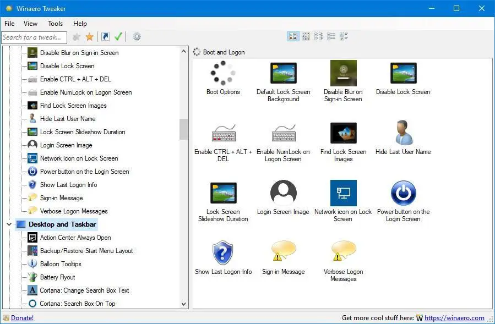The image size is (495, 324).
Task: Open the Tools menu
Action: (x=55, y=24)
